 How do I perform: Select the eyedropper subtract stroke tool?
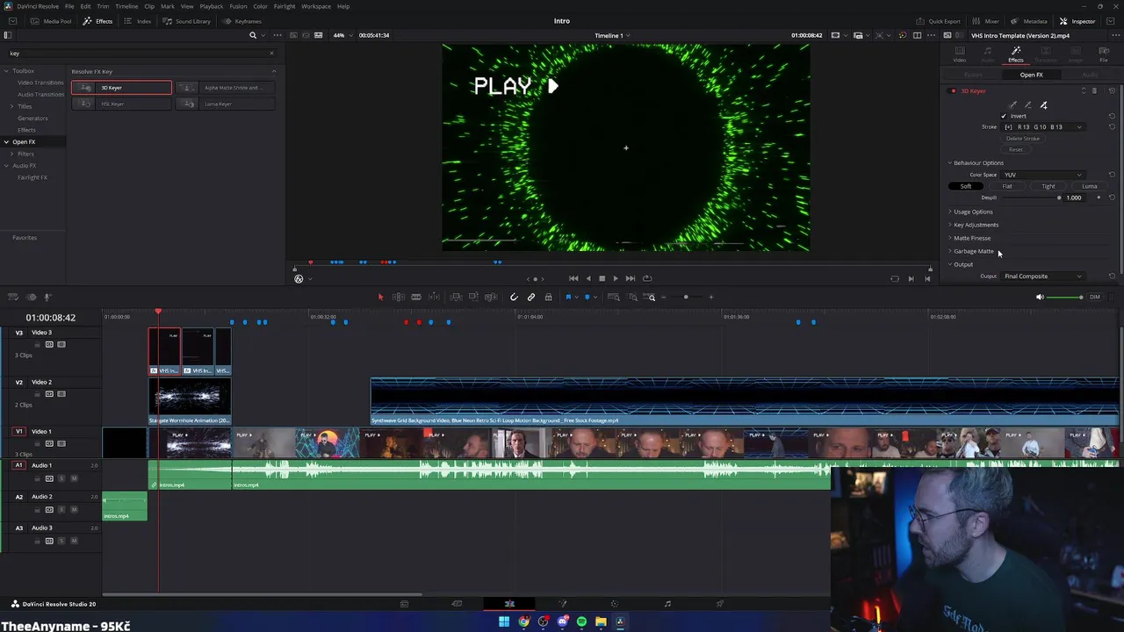click(1028, 105)
